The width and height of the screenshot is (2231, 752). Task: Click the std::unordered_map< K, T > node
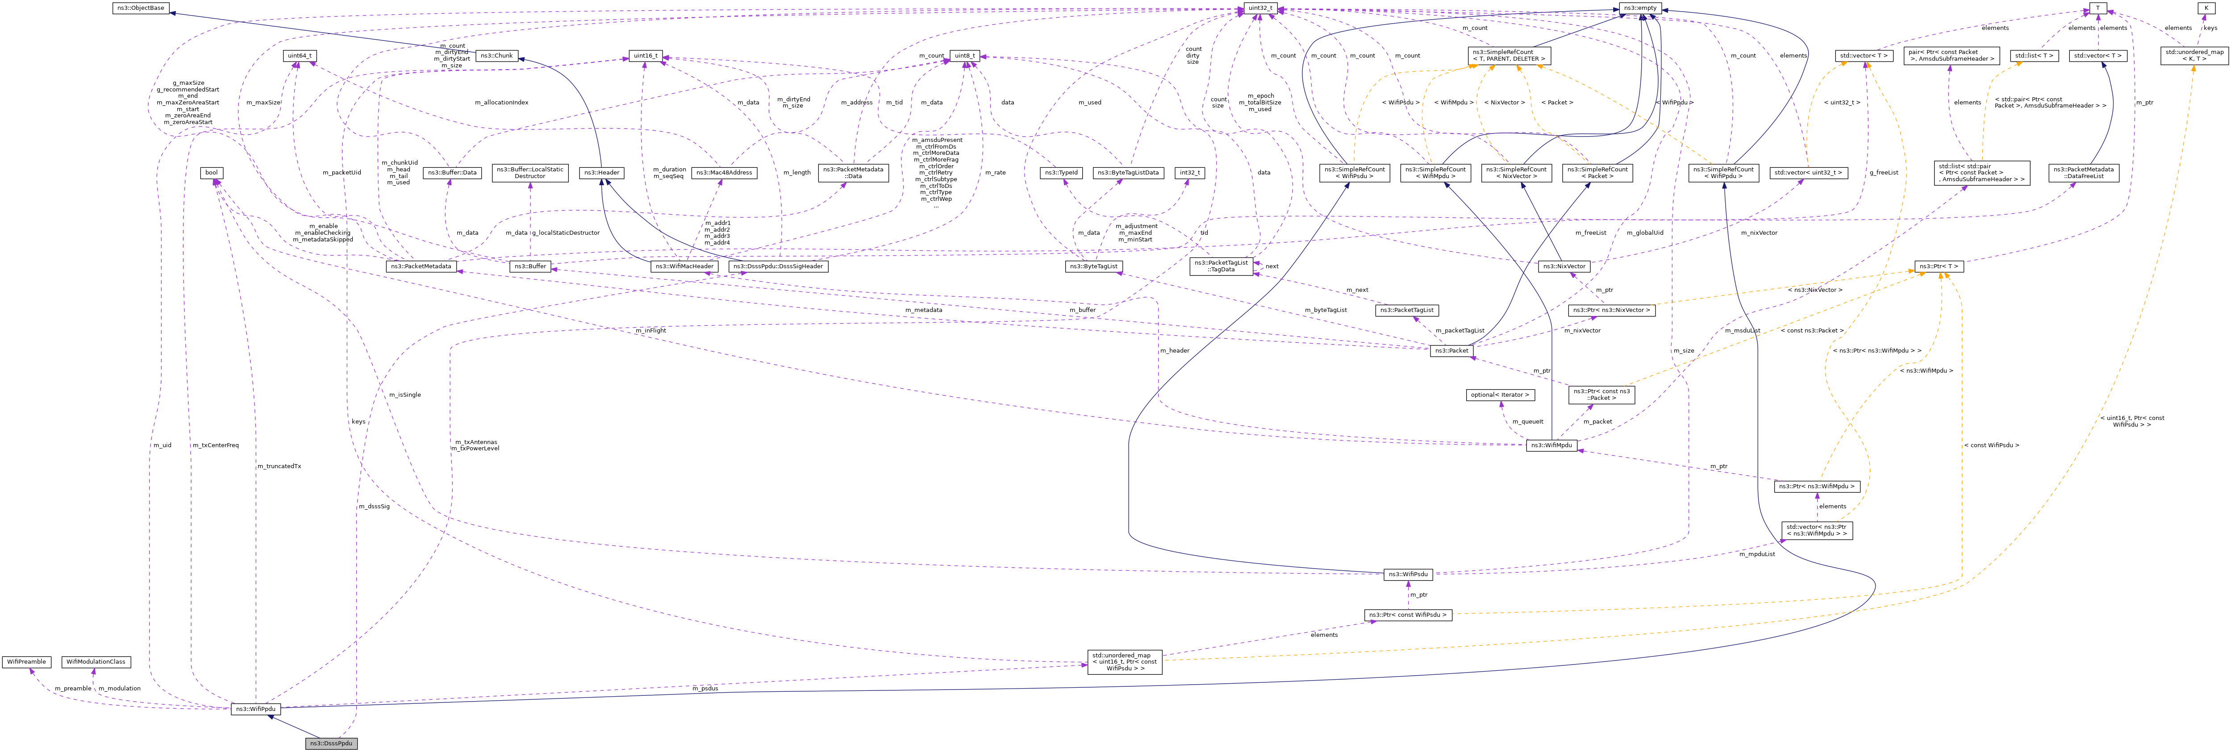2194,55
